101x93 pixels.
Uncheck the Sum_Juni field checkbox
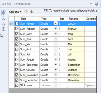17,49
